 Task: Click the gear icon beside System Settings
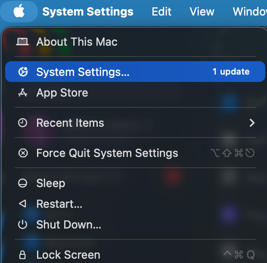click(22, 72)
